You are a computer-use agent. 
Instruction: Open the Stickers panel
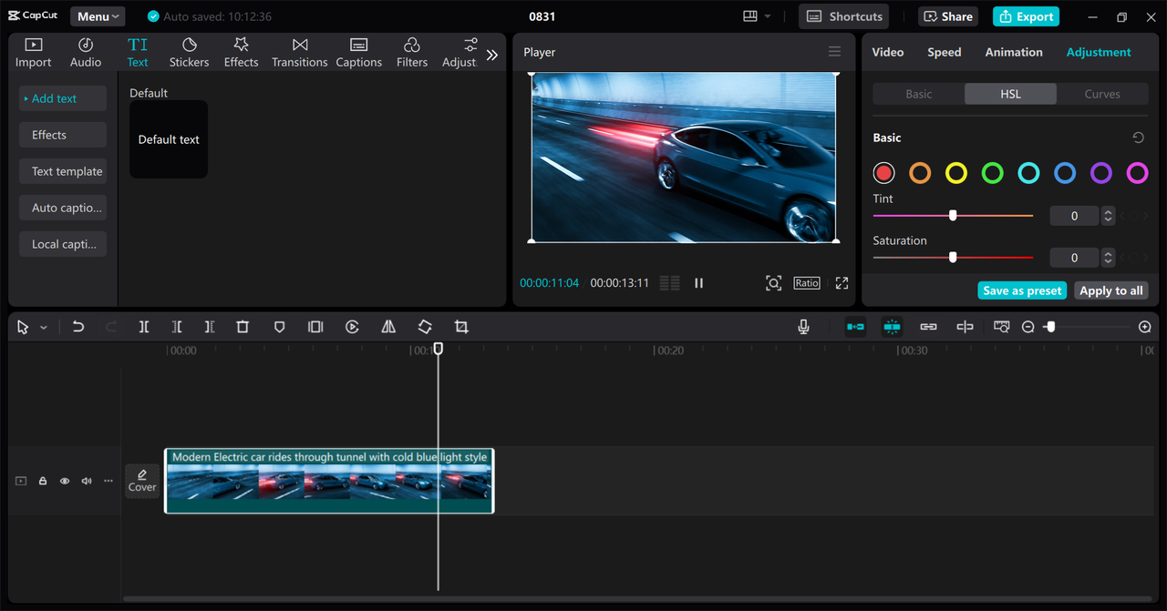pyautogui.click(x=189, y=53)
